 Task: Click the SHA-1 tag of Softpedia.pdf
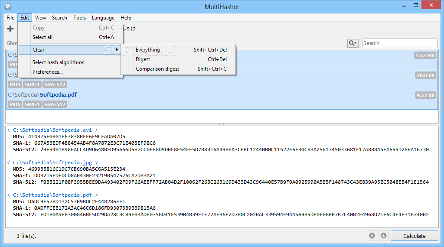click(32, 104)
